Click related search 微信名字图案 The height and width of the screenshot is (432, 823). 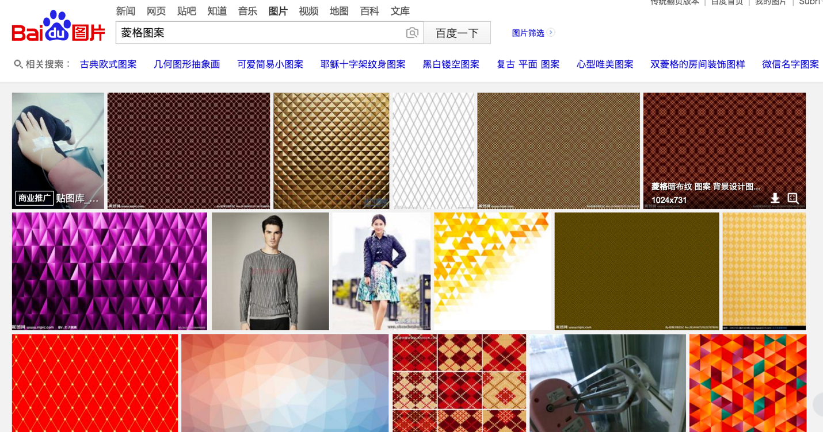(x=790, y=64)
